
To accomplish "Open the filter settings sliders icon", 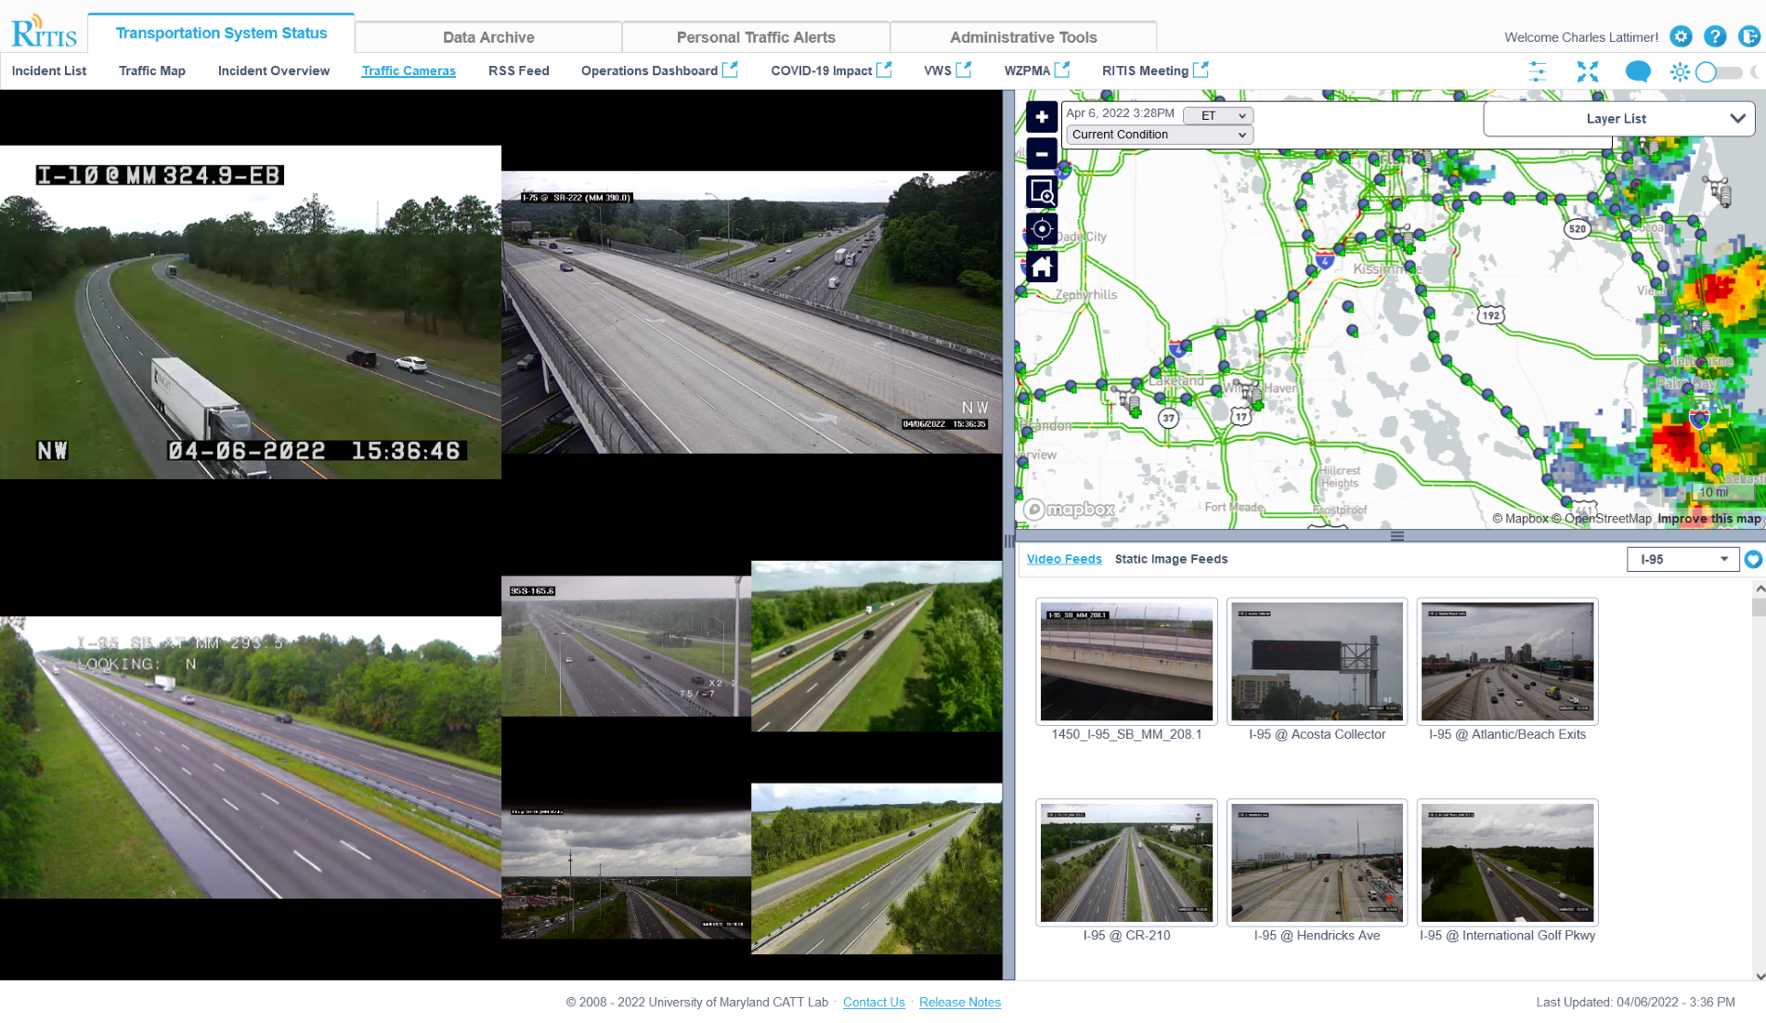I will tap(1539, 71).
